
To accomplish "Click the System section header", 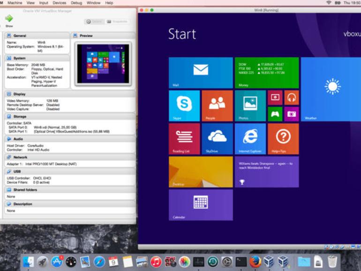I will 37,58.
